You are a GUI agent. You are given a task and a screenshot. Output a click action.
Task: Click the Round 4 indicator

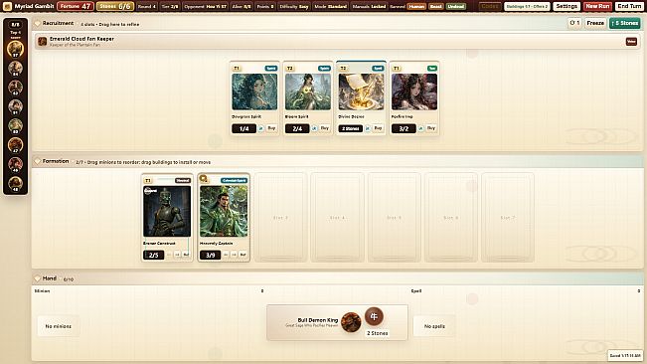[146, 7]
